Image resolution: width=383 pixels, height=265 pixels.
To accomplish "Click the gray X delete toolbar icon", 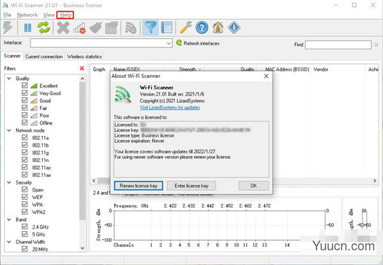I will point(63,27).
